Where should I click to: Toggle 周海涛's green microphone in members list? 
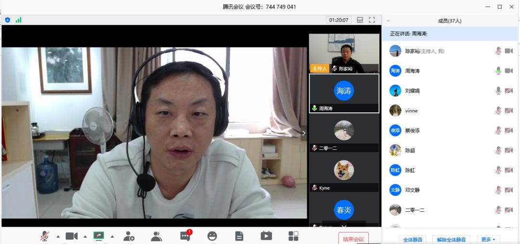point(498,71)
